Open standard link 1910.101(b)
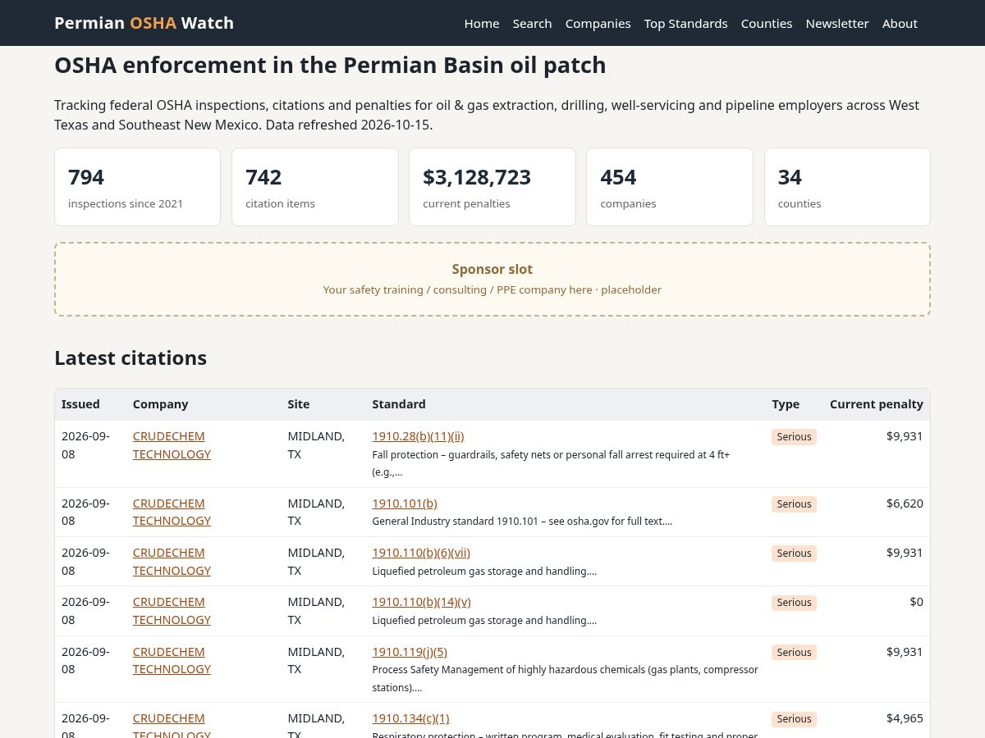 click(x=405, y=503)
